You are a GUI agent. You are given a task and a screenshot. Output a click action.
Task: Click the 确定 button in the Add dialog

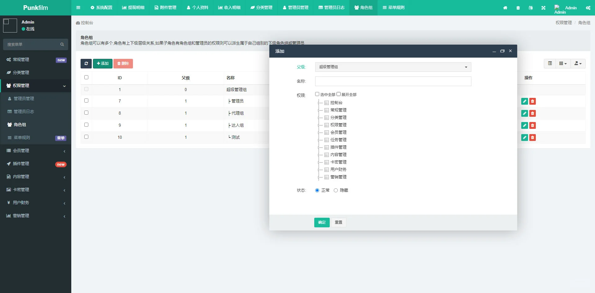(x=322, y=222)
